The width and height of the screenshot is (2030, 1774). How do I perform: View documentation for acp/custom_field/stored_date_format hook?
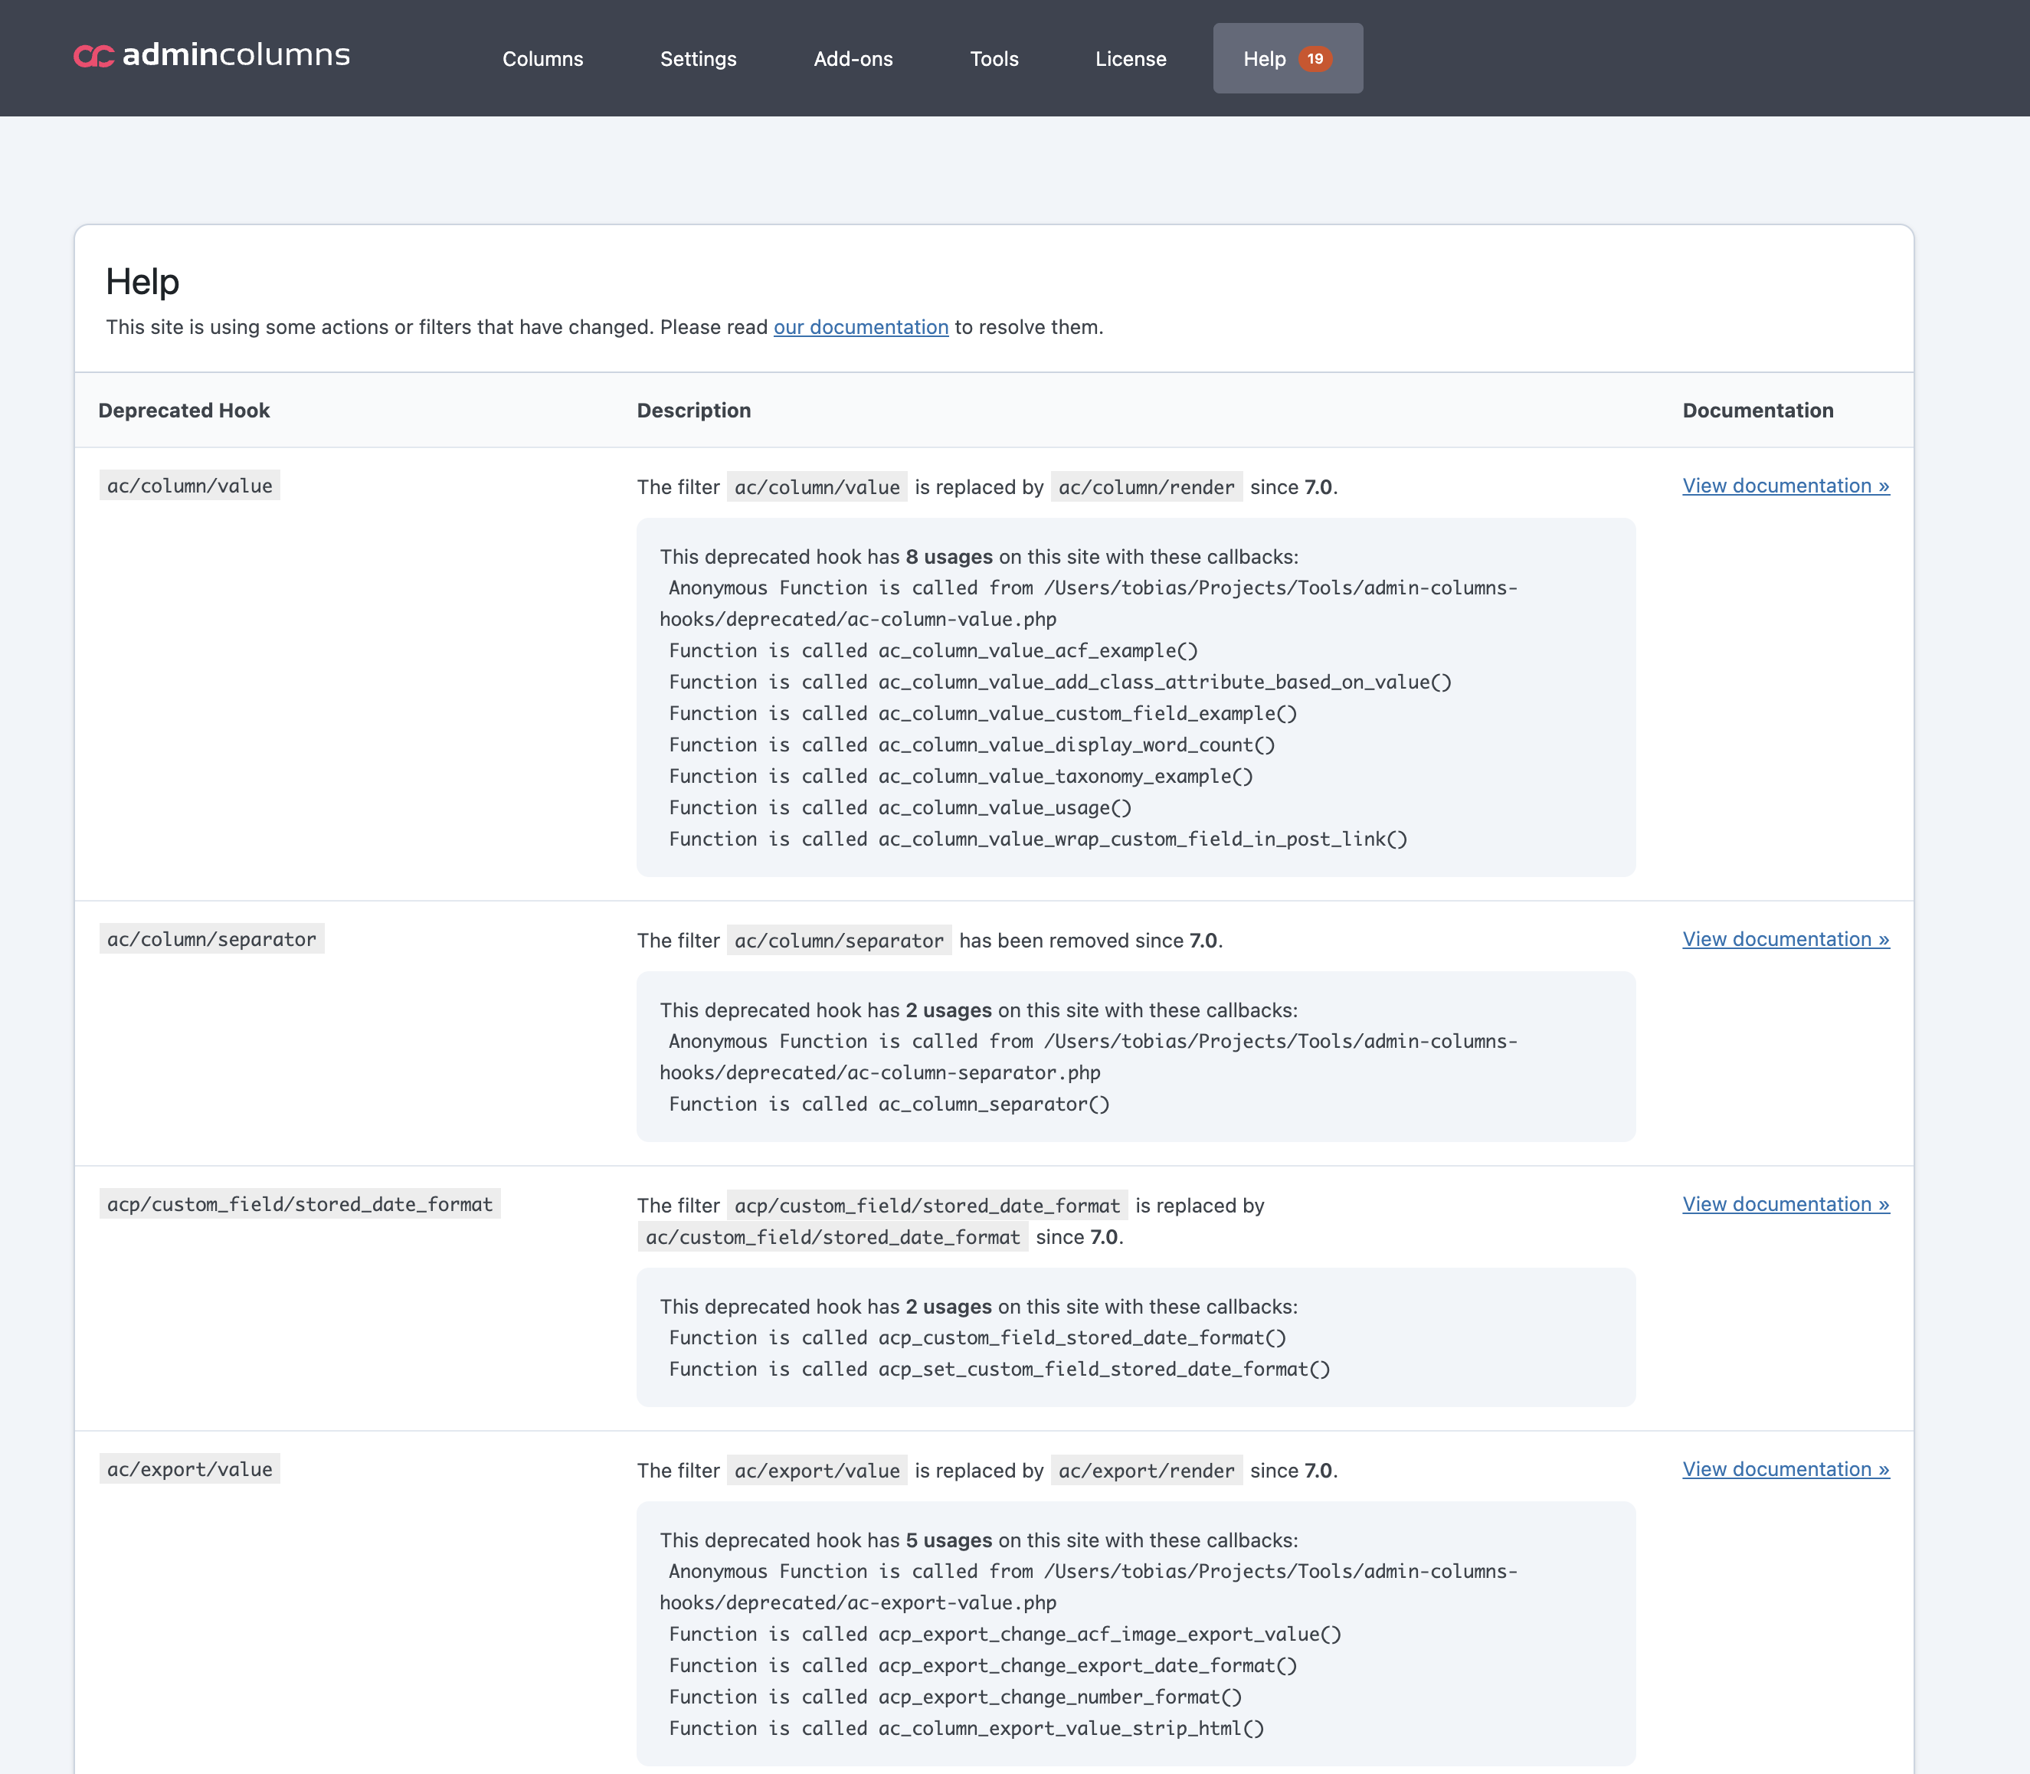point(1785,1204)
